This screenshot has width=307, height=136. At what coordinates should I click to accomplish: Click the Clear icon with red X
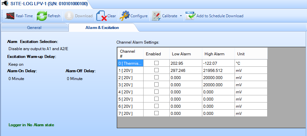click(x=101, y=16)
